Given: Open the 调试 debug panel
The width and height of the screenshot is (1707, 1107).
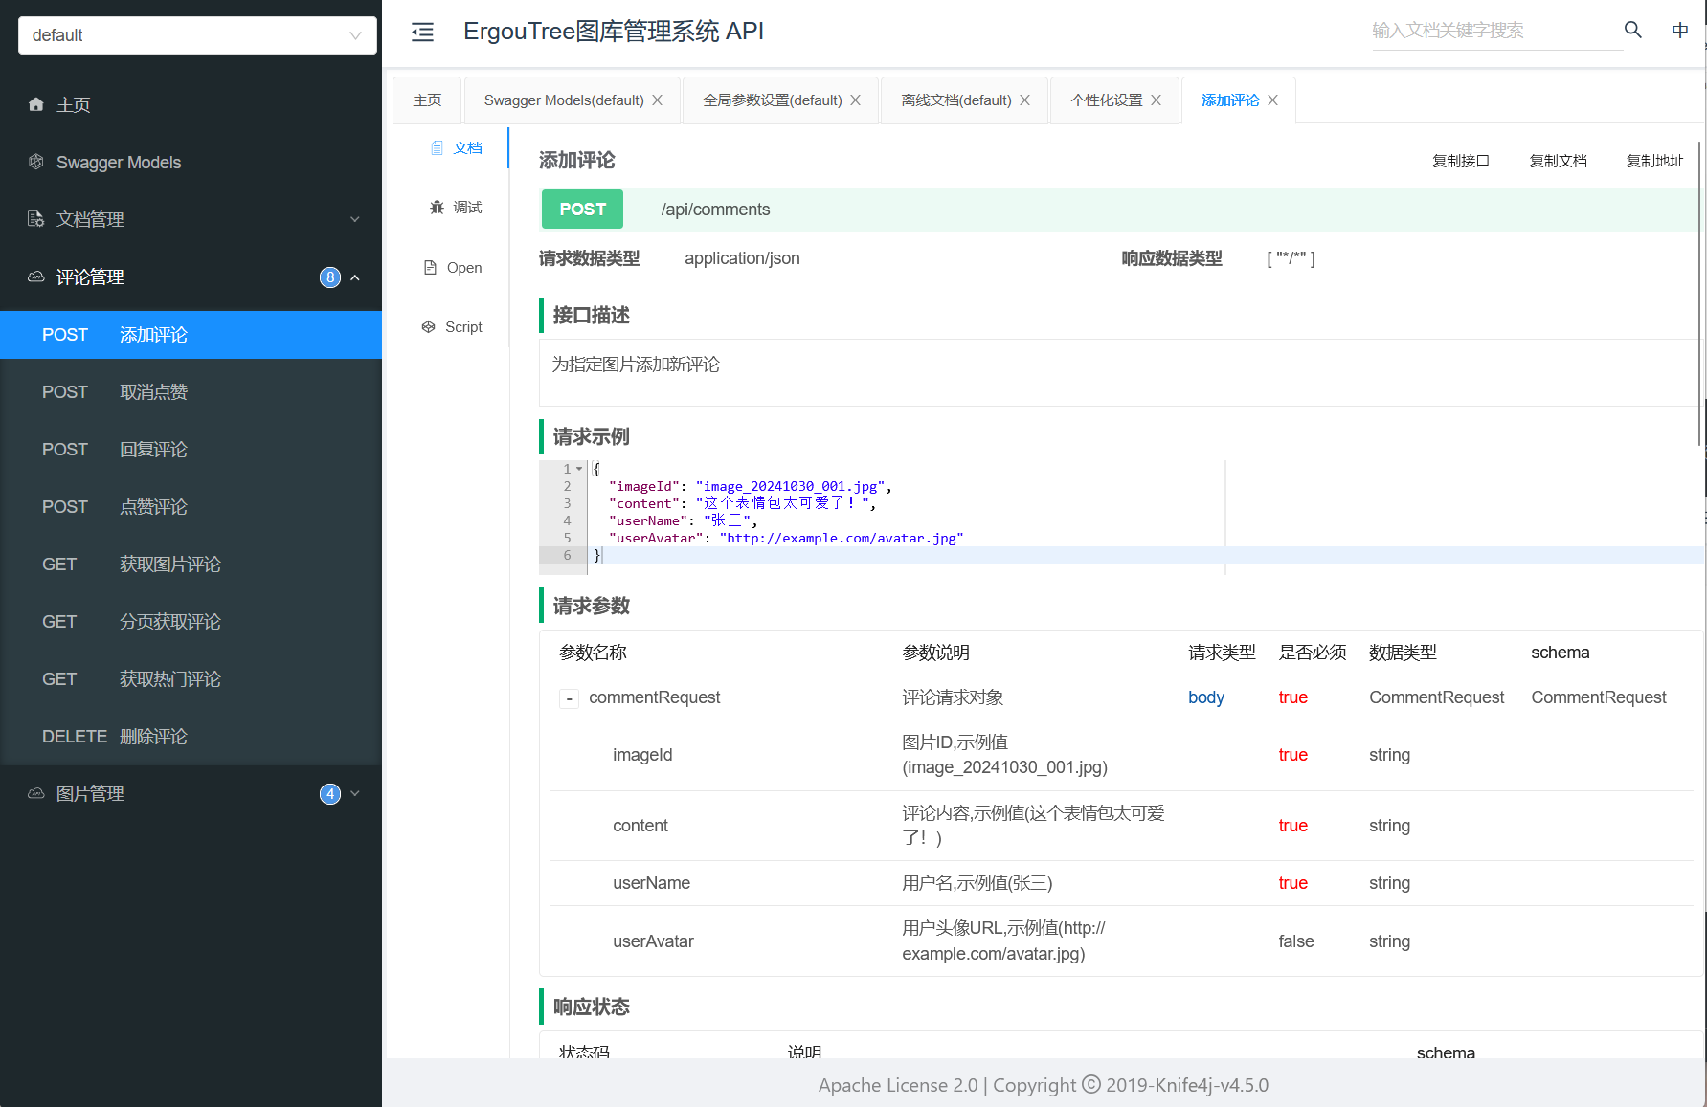Looking at the screenshot, I should 457,208.
